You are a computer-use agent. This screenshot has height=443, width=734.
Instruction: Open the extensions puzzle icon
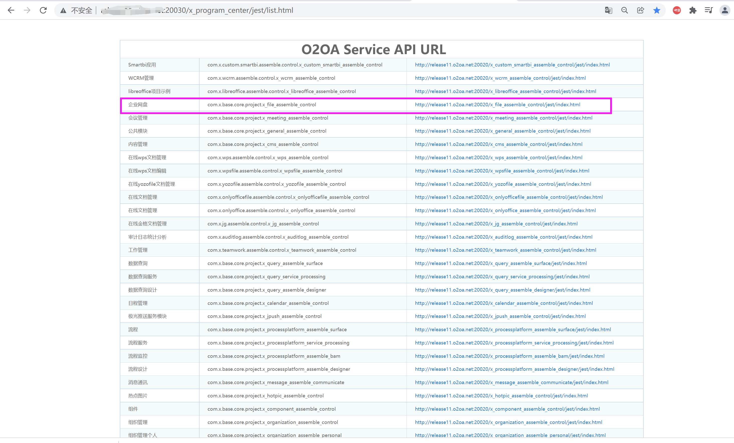point(693,11)
